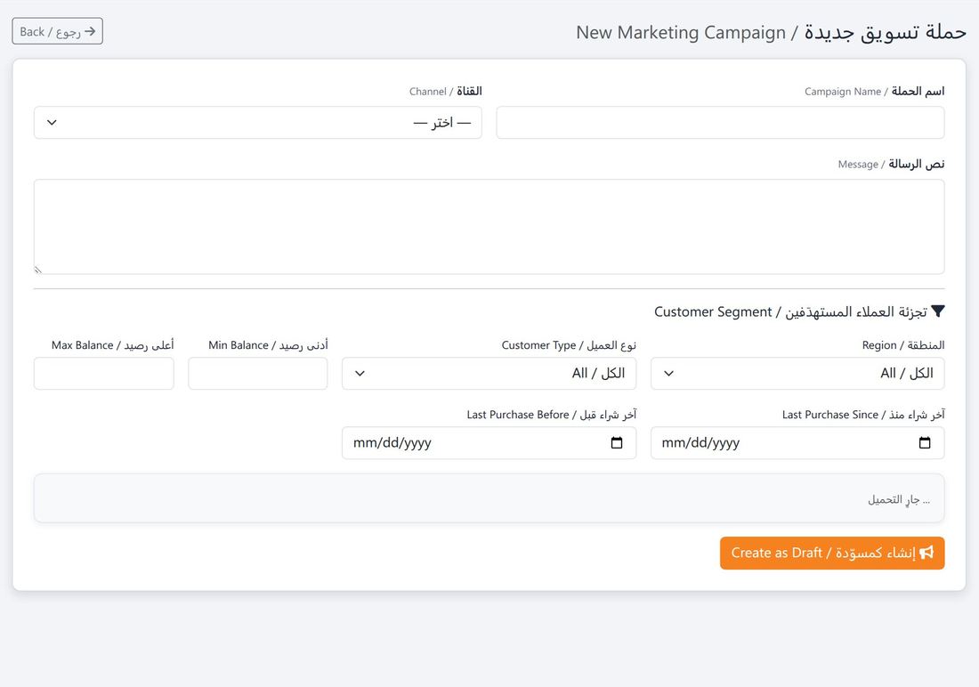979x687 pixels.
Task: Click the Last Purchase Since date field
Action: tap(797, 443)
